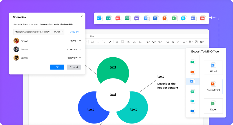The height and width of the screenshot is (125, 233).
Task: Open first James's 'can view' dropdown
Action: [74, 49]
